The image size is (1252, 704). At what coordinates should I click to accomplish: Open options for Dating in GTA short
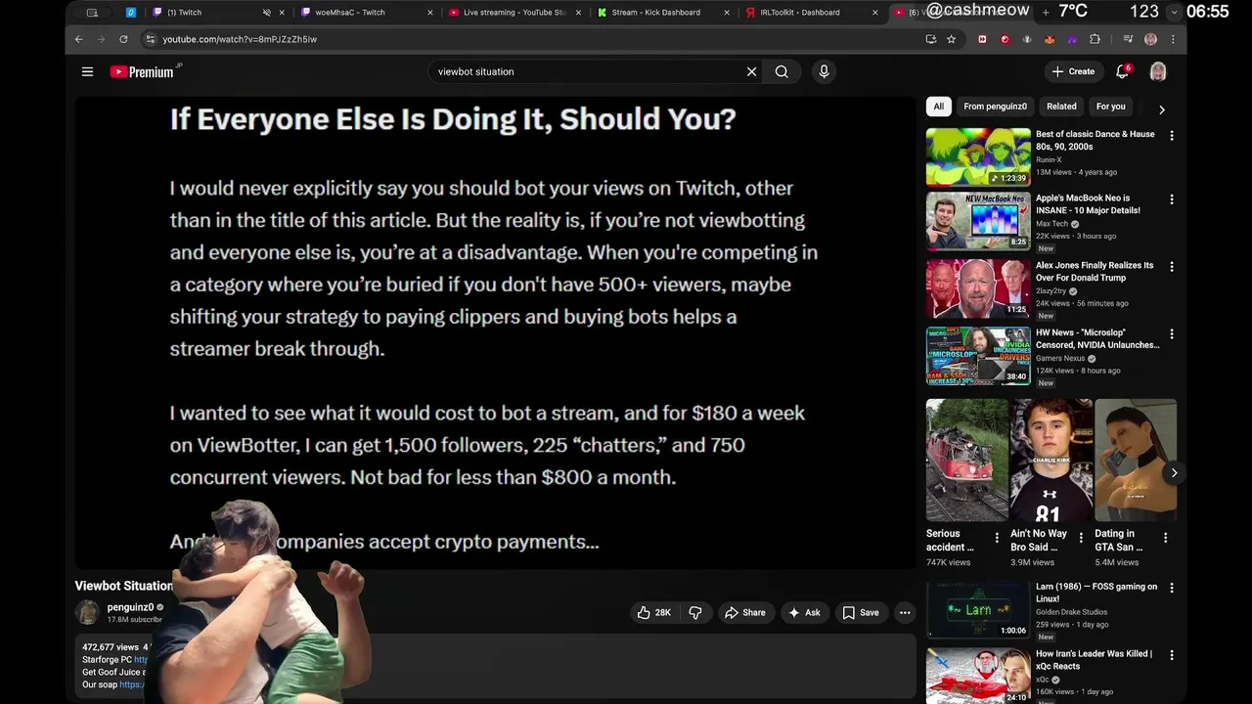[1165, 538]
